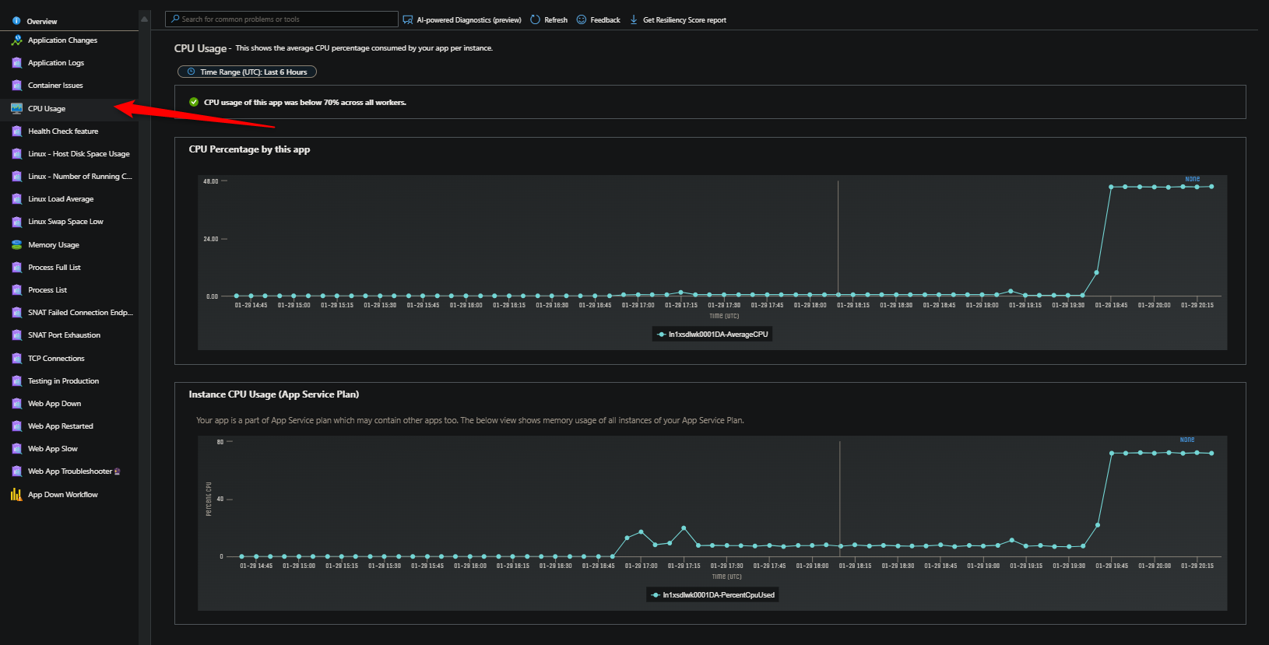Click the Process List icon
Screen dimensions: 1269x645
[x=16, y=290]
